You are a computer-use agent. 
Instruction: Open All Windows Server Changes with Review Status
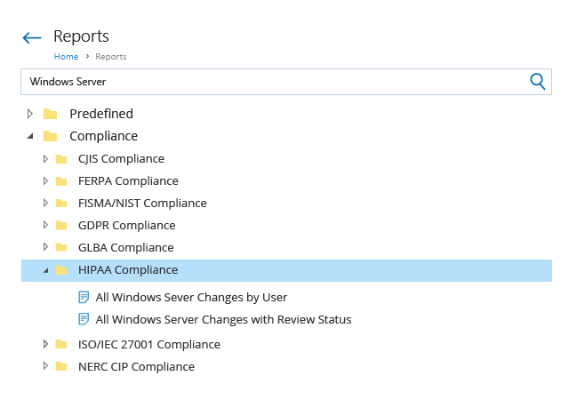click(223, 319)
